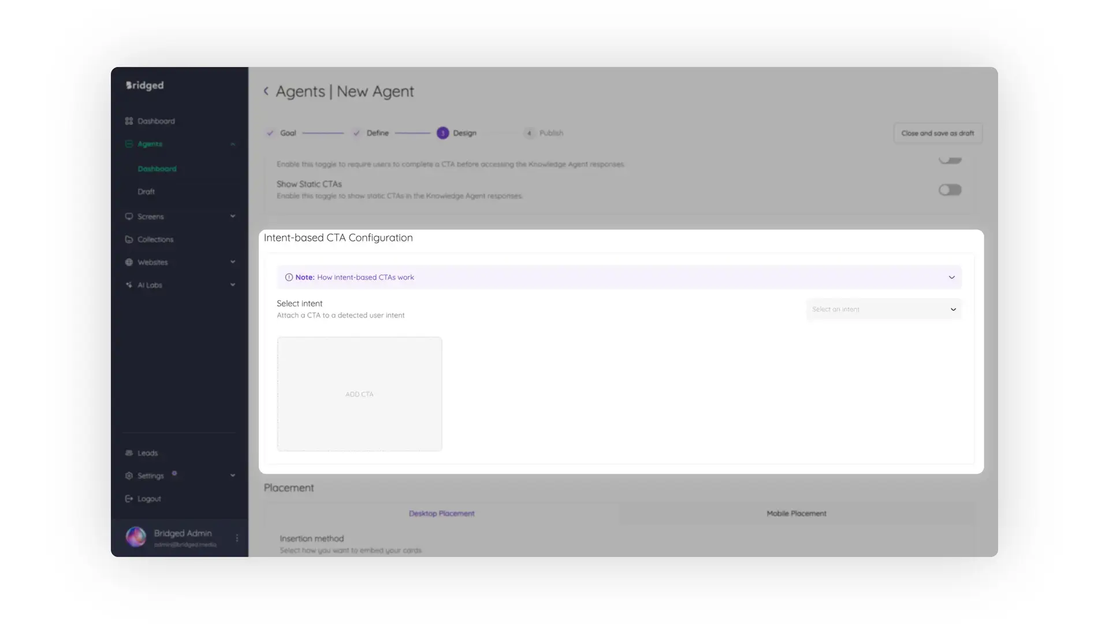Toggle the CTA completion requirement switch
This screenshot has height=624, width=1109.
coord(950,160)
